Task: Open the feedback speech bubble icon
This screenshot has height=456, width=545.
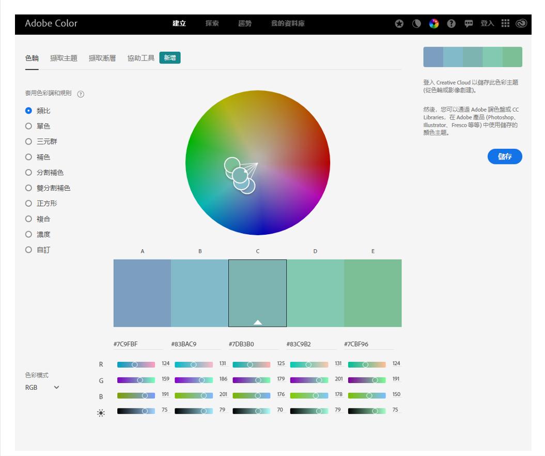Action: (x=469, y=24)
